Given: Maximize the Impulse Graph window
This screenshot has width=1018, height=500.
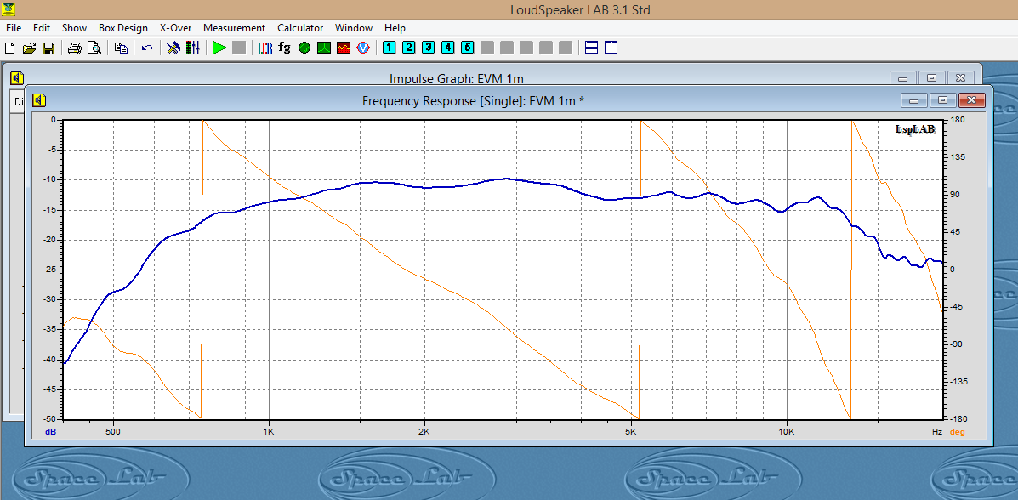Looking at the screenshot, I should pyautogui.click(x=931, y=77).
